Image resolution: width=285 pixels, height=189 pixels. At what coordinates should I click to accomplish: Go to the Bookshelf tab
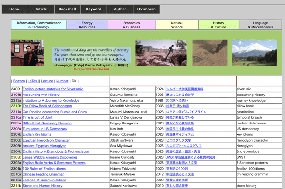[67, 9]
